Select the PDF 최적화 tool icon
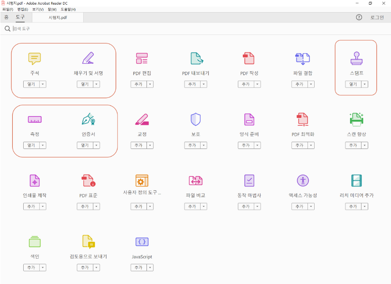The image size is (391, 284). click(302, 119)
